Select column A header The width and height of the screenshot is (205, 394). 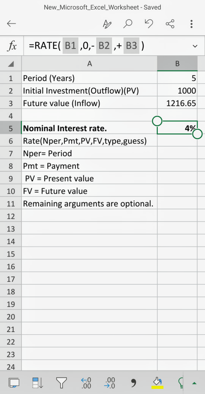pyautogui.click(x=89, y=64)
